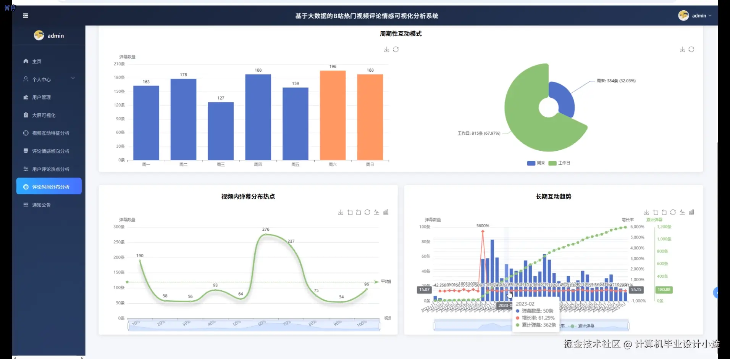Switch 长期互动趋势 chart to bar type
Screen dimensions: 730x359
pos(691,213)
